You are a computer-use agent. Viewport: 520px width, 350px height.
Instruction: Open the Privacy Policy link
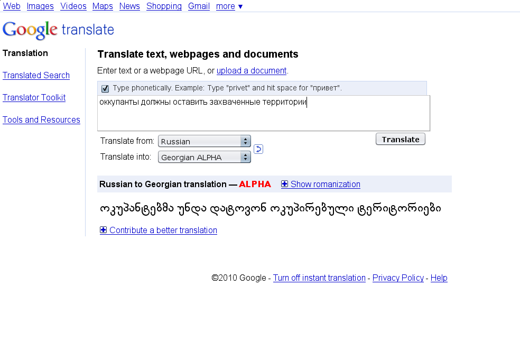coord(398,278)
